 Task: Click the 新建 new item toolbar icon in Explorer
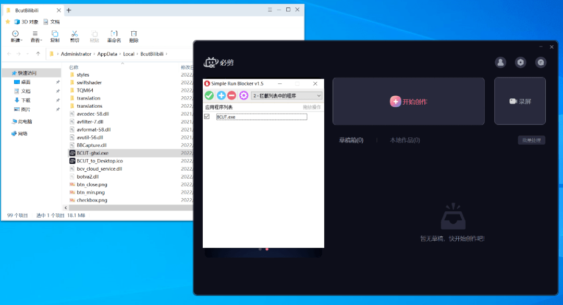click(x=16, y=36)
